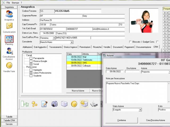This screenshot has width=170, height=127.
Task: Click the camera photo toolbar icon
Action: [54, 104]
